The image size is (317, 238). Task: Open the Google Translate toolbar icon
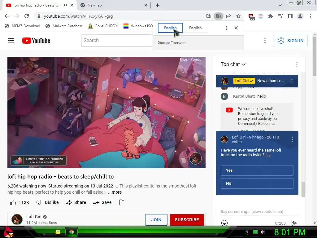tap(218, 16)
